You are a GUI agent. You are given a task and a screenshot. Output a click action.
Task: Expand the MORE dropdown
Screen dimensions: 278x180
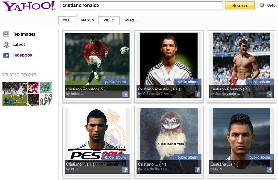[132, 20]
